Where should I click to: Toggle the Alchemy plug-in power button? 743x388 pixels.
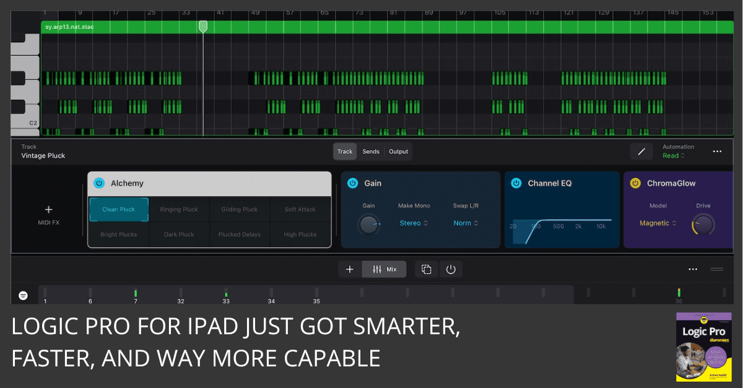[x=99, y=183]
